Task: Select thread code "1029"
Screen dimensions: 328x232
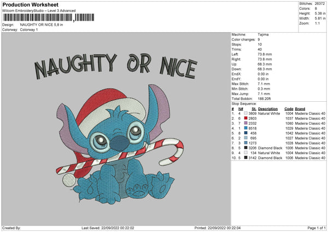Action: coord(289,129)
